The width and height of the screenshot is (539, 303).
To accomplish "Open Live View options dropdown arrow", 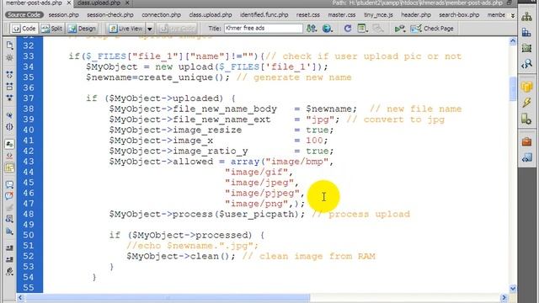I will coord(150,29).
